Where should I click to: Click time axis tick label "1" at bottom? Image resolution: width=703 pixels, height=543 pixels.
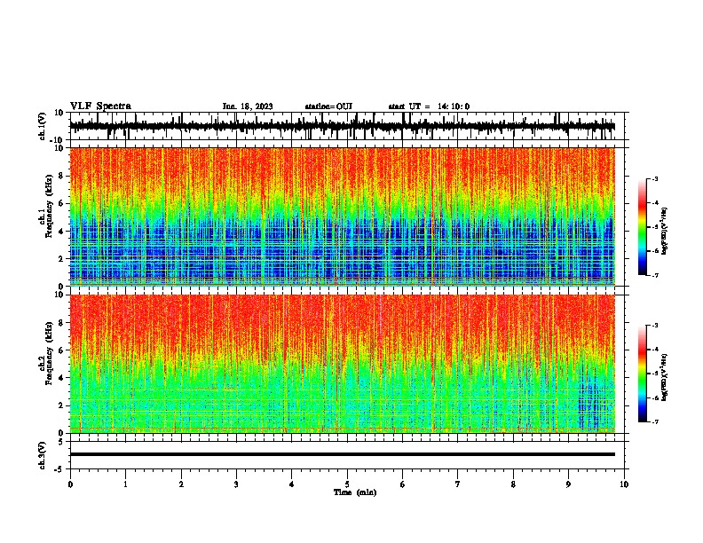[125, 484]
